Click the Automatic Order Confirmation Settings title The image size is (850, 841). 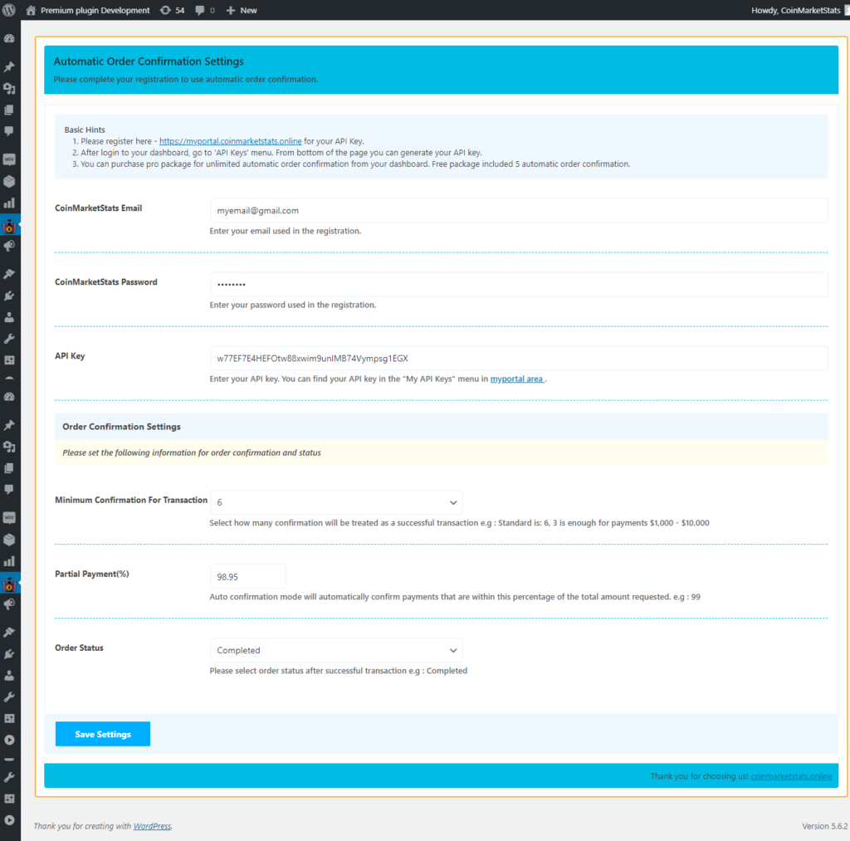149,61
